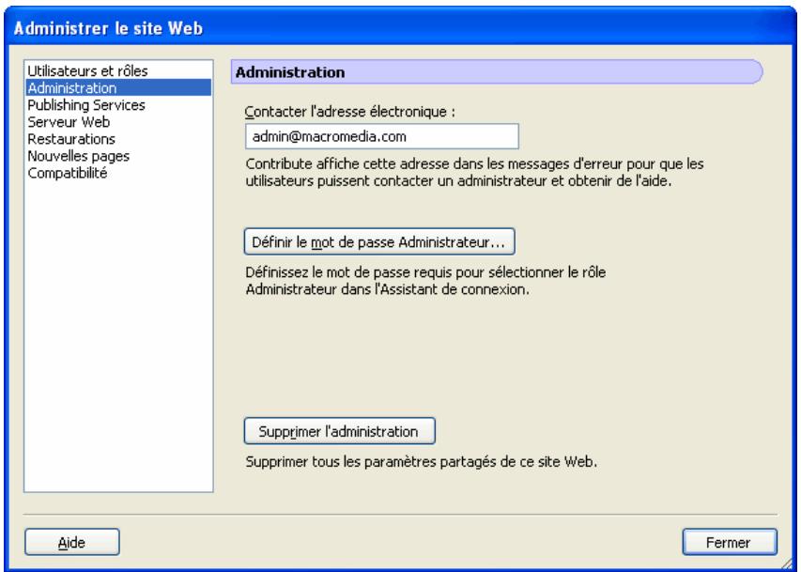The height and width of the screenshot is (572, 801).
Task: Select the Administration category
Action: (118, 87)
